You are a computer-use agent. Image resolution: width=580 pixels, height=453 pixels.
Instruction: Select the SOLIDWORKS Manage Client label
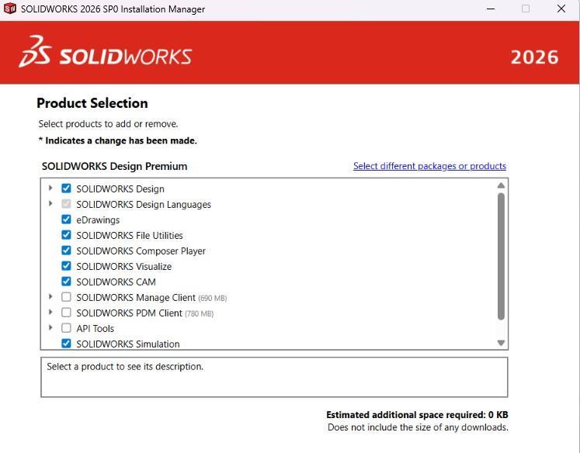click(136, 298)
